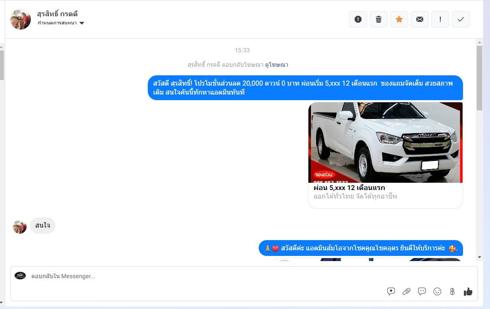Click the สนใจ customer message bubble

[42, 226]
